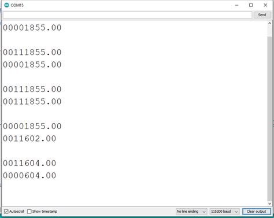Image resolution: width=274 pixels, height=218 pixels.
Task: Enable the Show timestamp checkbox
Action: [x=29, y=212]
